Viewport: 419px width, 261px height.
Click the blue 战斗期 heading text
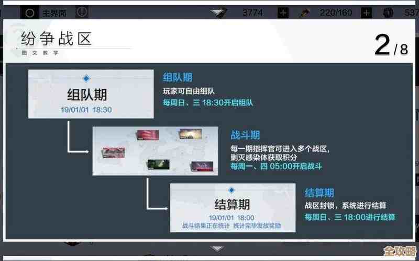[x=245, y=135]
